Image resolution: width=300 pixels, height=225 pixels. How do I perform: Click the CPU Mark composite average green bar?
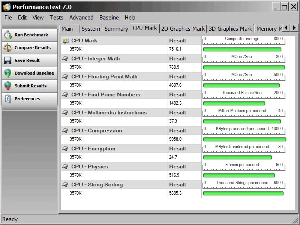242,49
